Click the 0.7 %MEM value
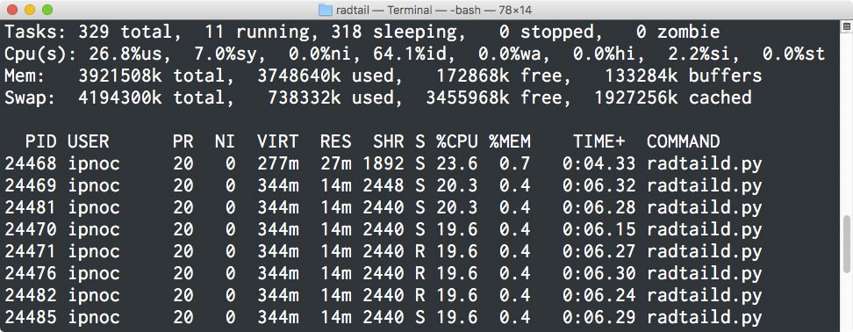This screenshot has width=853, height=332. pyautogui.click(x=514, y=163)
